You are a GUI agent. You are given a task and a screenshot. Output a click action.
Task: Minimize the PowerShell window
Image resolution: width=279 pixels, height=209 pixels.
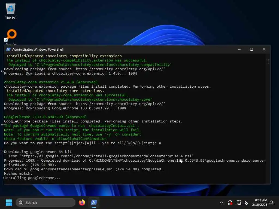[x=239, y=50]
